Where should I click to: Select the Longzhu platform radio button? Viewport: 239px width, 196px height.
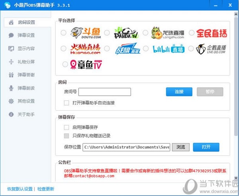click(145, 33)
